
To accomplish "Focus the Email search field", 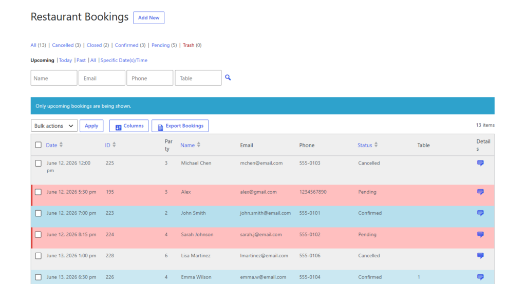I will tap(102, 78).
